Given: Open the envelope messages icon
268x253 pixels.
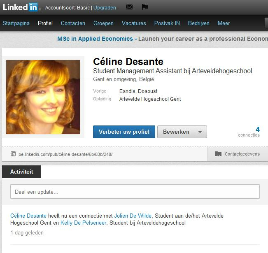Looking at the screenshot, I should 129,7.
